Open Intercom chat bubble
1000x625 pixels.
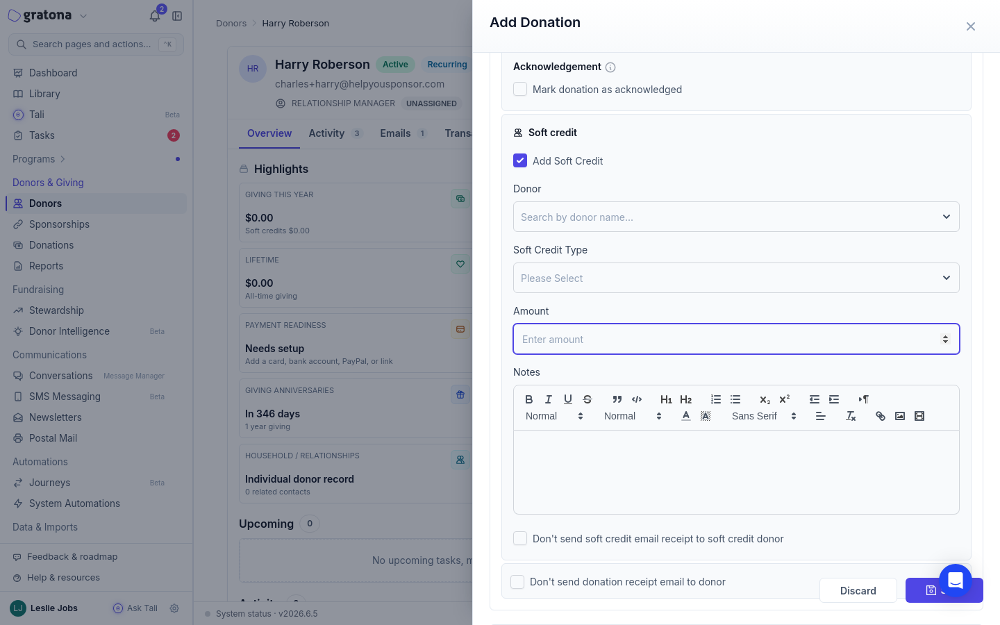tap(956, 581)
